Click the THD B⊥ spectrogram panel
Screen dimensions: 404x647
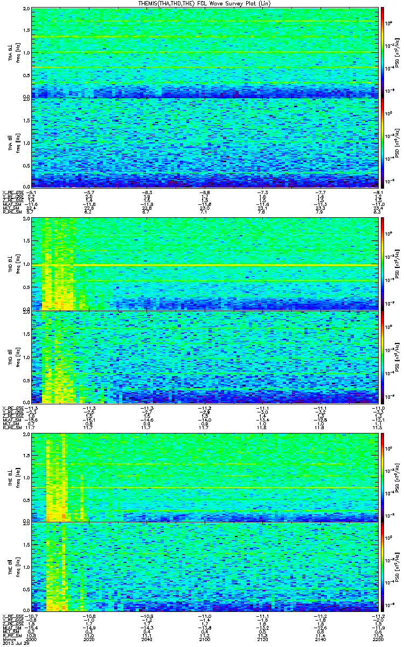pos(205,264)
